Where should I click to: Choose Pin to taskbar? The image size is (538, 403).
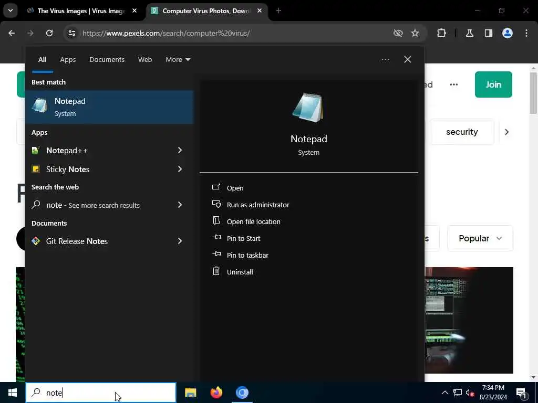[240, 255]
